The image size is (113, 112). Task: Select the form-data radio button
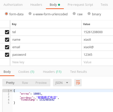(x=6, y=14)
